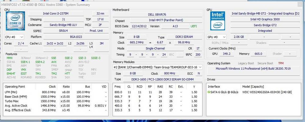Click the WDC WDS240G2G0A drive model entry

pos(267,92)
